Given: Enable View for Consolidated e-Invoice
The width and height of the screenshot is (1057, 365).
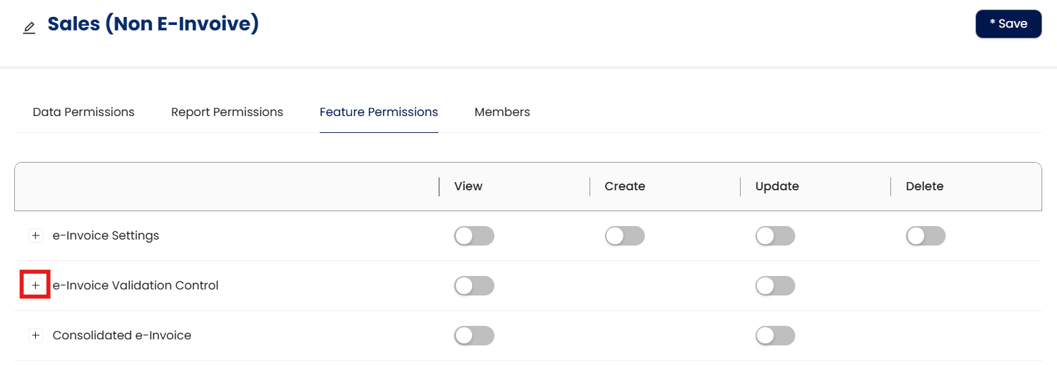Looking at the screenshot, I should [x=474, y=335].
